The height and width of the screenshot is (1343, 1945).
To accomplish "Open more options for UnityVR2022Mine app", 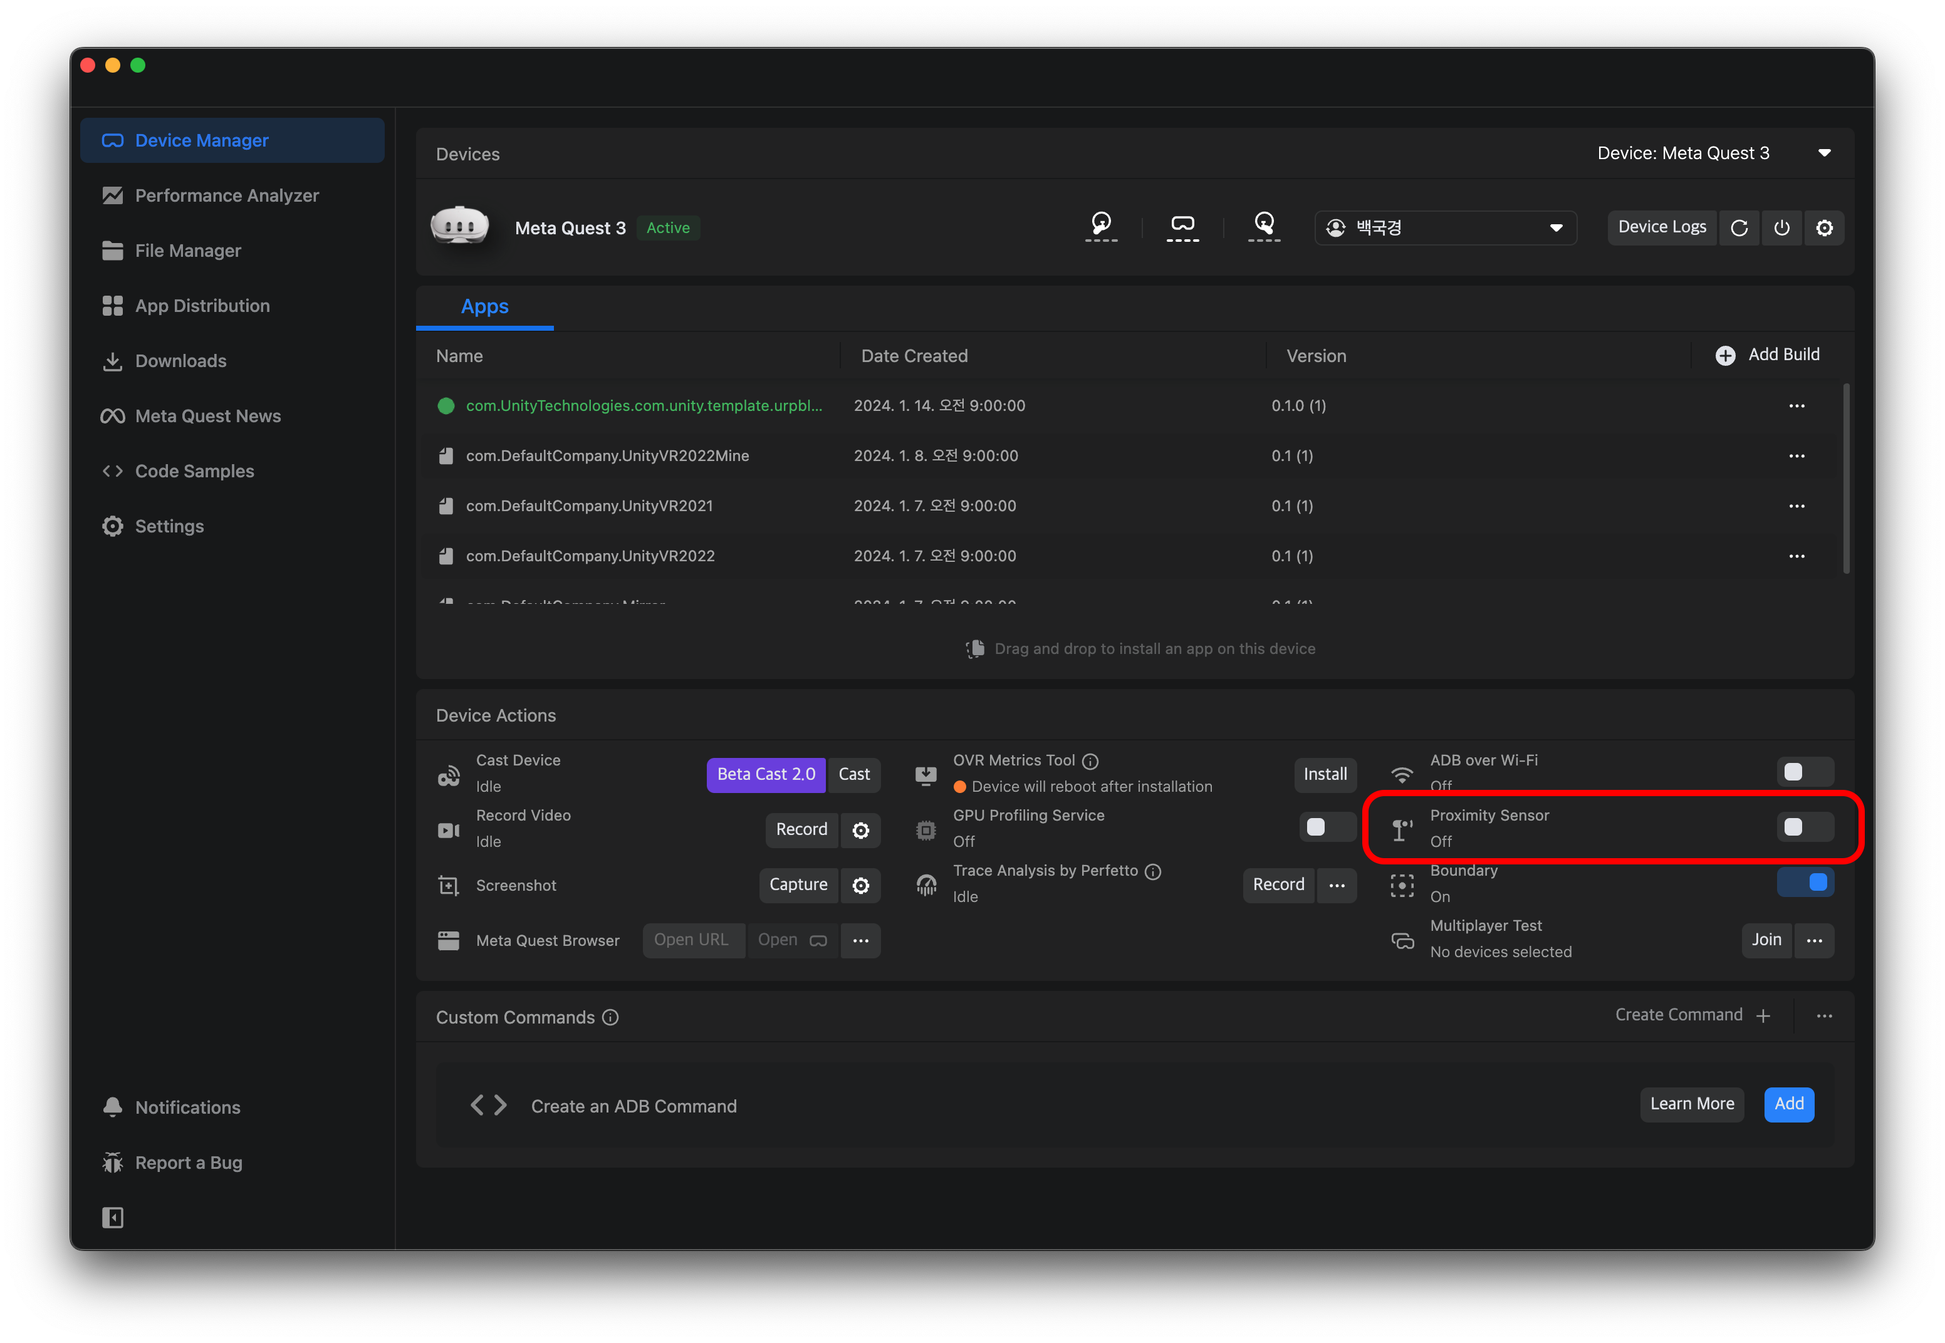I will (1796, 456).
